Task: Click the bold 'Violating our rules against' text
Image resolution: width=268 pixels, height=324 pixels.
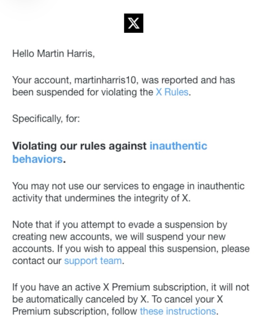Action: (79, 146)
